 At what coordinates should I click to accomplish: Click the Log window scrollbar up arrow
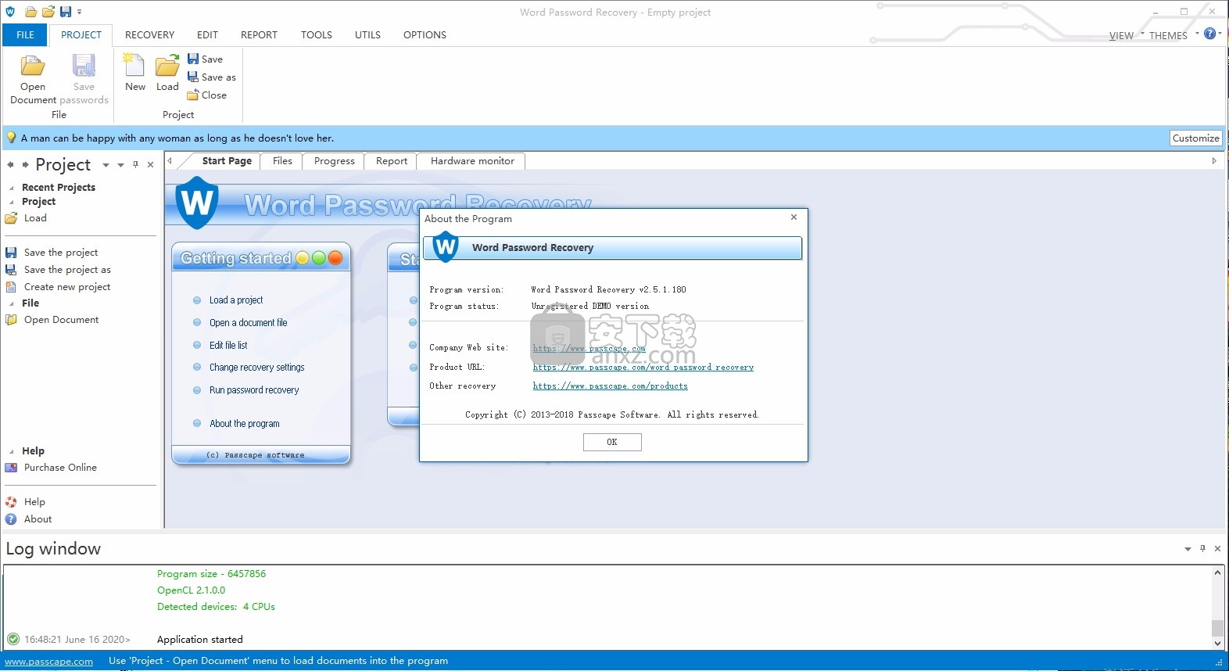pyautogui.click(x=1217, y=572)
